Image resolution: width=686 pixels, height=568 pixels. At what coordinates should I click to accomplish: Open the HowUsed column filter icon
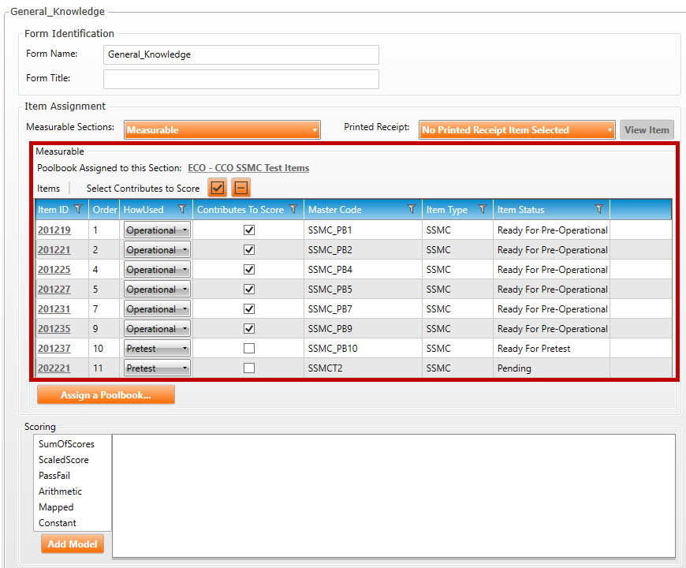(x=182, y=210)
